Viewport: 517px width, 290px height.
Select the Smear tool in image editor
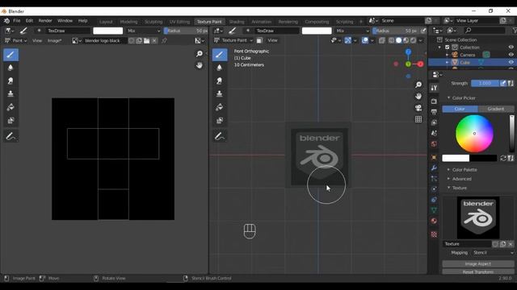pyautogui.click(x=11, y=81)
